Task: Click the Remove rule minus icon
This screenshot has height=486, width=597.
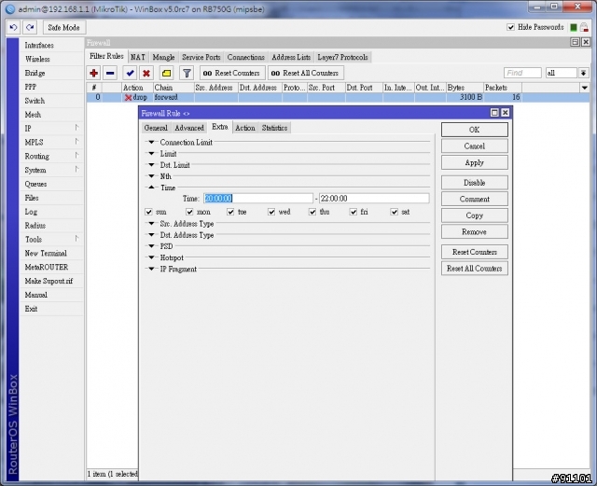Action: pyautogui.click(x=110, y=73)
